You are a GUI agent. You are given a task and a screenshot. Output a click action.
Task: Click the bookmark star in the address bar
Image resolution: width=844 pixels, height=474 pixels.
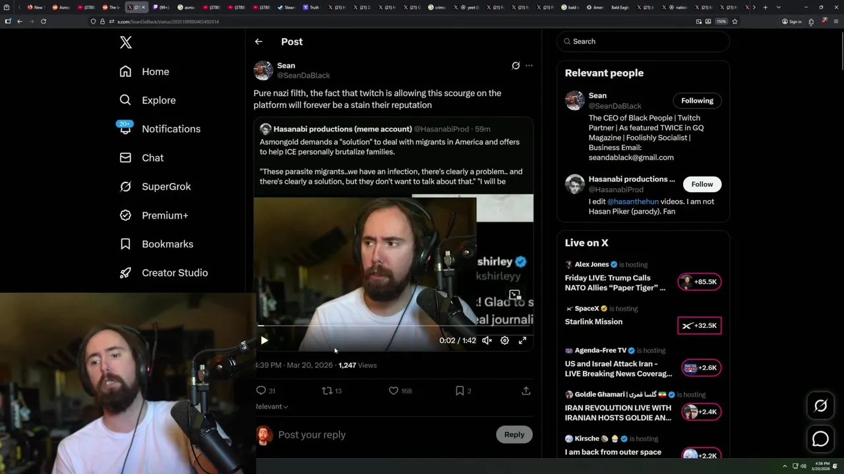[x=735, y=21]
